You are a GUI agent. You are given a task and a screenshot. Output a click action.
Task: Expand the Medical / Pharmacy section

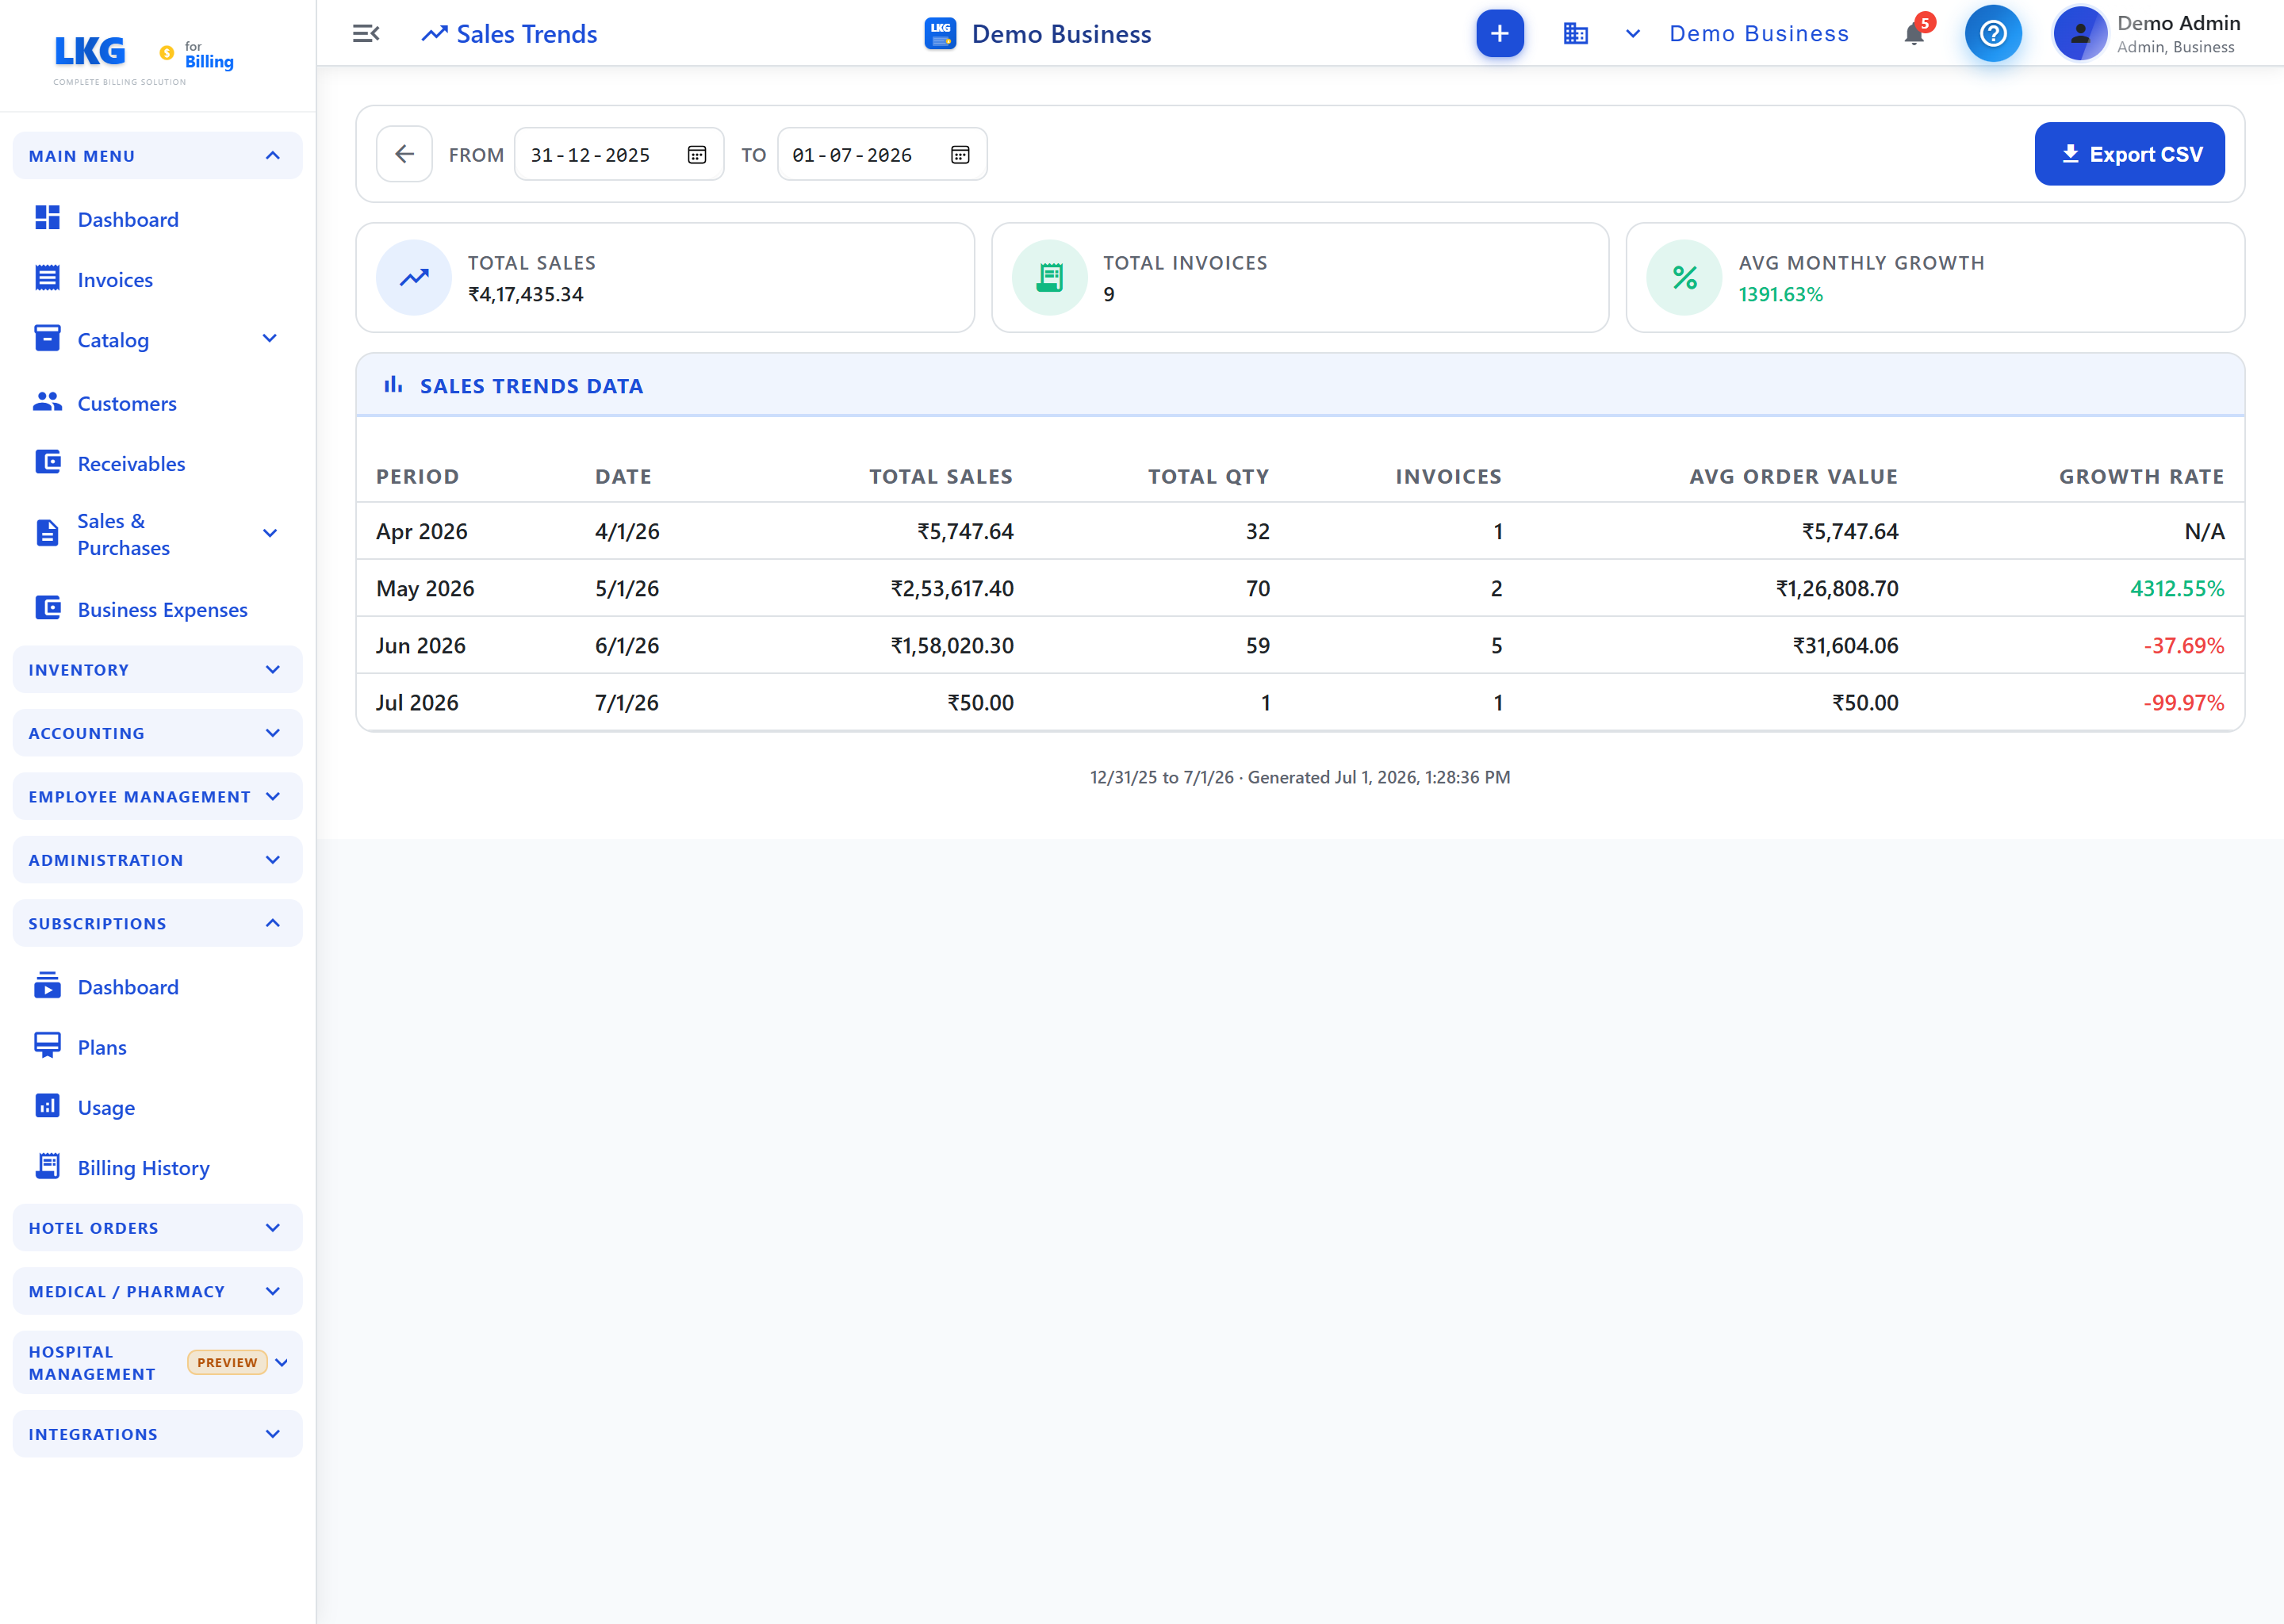(157, 1291)
